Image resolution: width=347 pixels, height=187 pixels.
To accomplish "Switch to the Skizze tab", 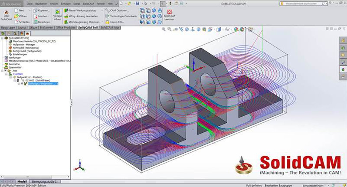I will point(33,28).
